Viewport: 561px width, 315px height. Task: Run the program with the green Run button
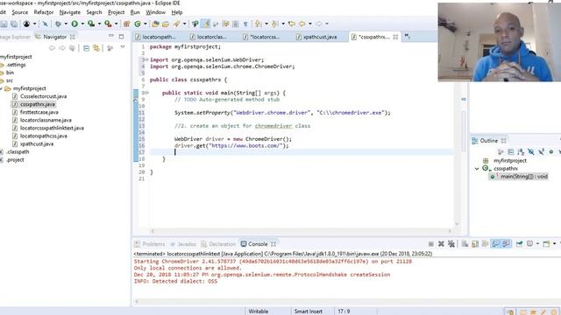click(x=75, y=24)
